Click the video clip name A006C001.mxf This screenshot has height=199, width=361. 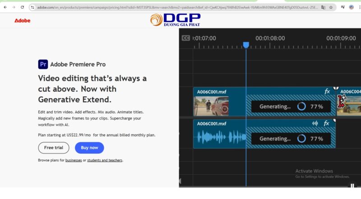tap(212, 92)
